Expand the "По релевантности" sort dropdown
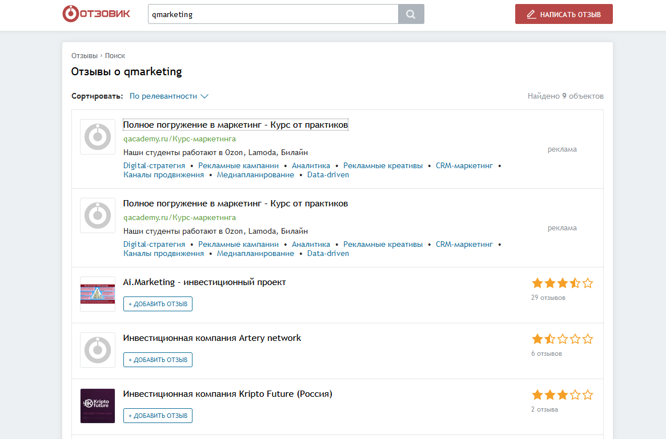Screen dimensions: 666x439 [x=168, y=96]
